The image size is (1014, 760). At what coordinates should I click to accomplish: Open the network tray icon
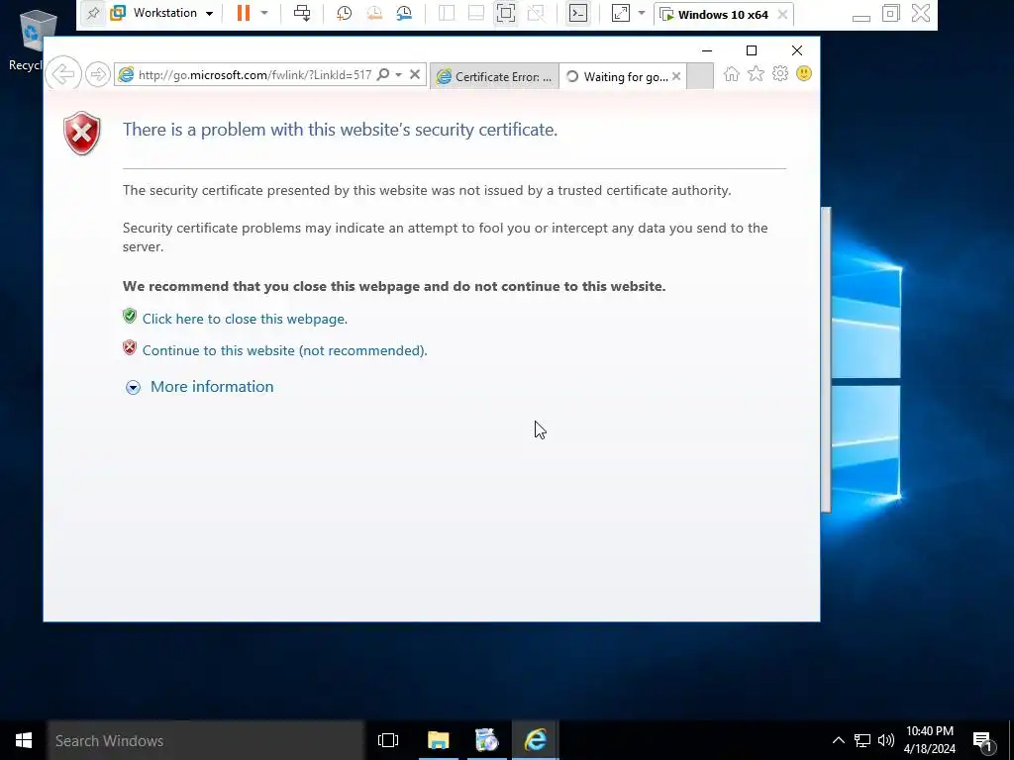click(x=862, y=740)
